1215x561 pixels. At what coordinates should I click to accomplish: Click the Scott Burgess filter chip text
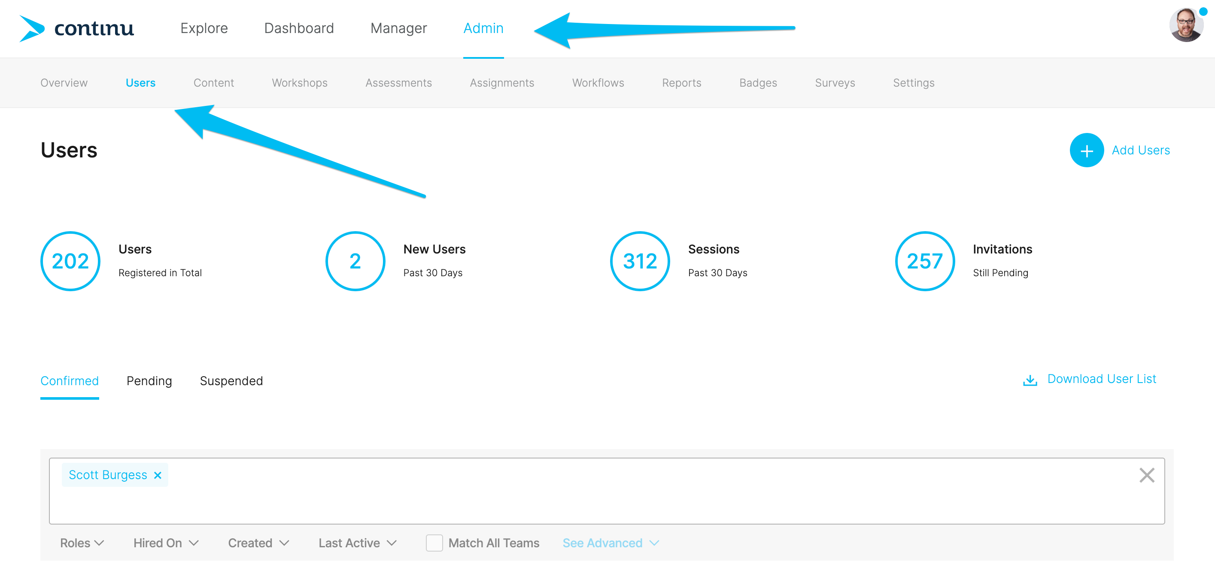pyautogui.click(x=107, y=475)
